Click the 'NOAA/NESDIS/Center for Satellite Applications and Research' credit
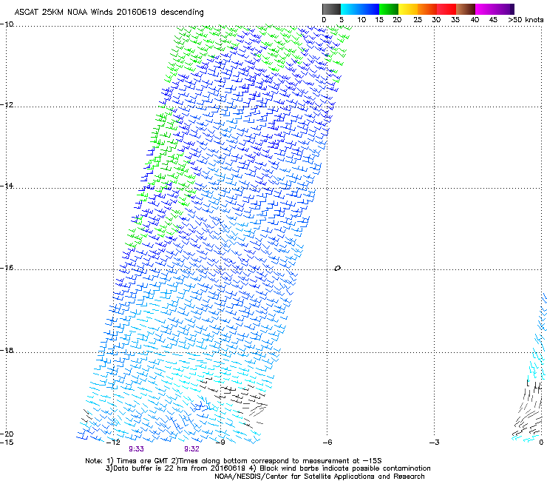547x481 pixels. coord(319,477)
